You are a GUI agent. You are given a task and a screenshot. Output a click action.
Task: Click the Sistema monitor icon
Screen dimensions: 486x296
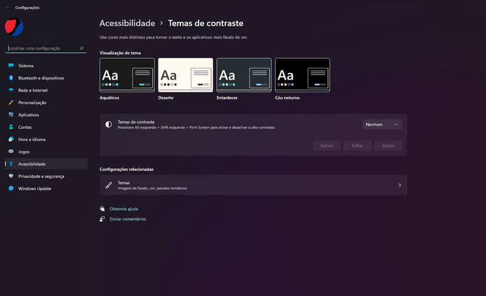pyautogui.click(x=11, y=66)
